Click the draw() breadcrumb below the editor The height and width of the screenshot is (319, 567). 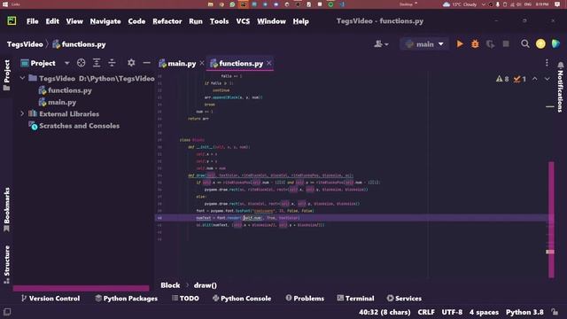(205, 285)
